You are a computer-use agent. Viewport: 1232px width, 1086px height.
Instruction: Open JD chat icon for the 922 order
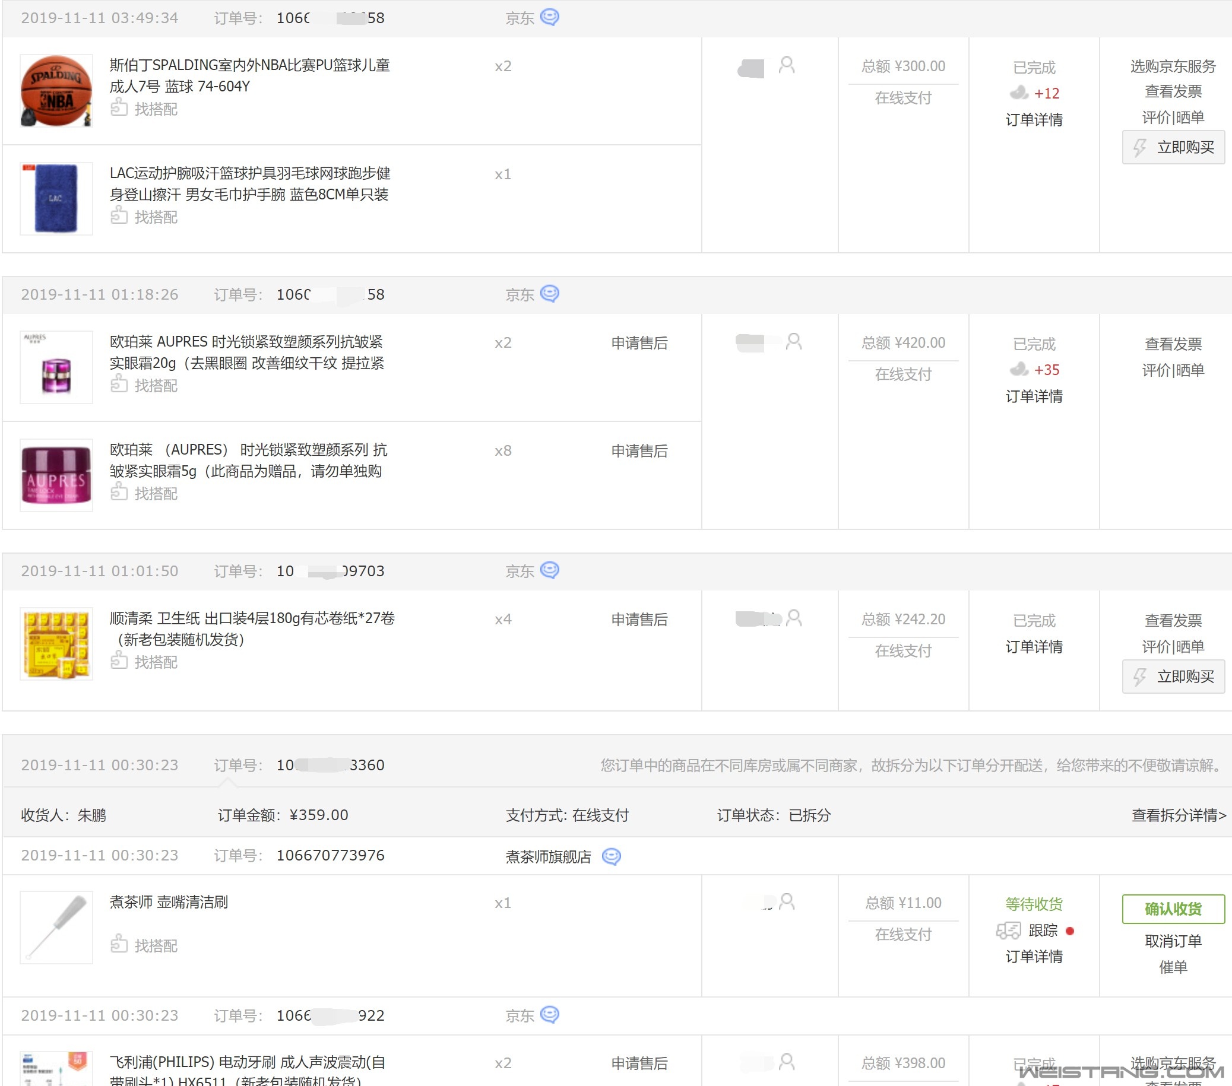[549, 1014]
